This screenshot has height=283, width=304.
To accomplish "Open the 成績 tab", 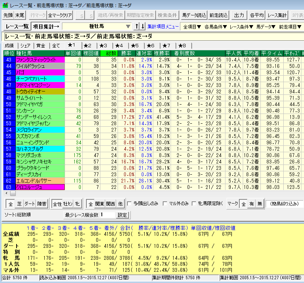I will (9, 46).
